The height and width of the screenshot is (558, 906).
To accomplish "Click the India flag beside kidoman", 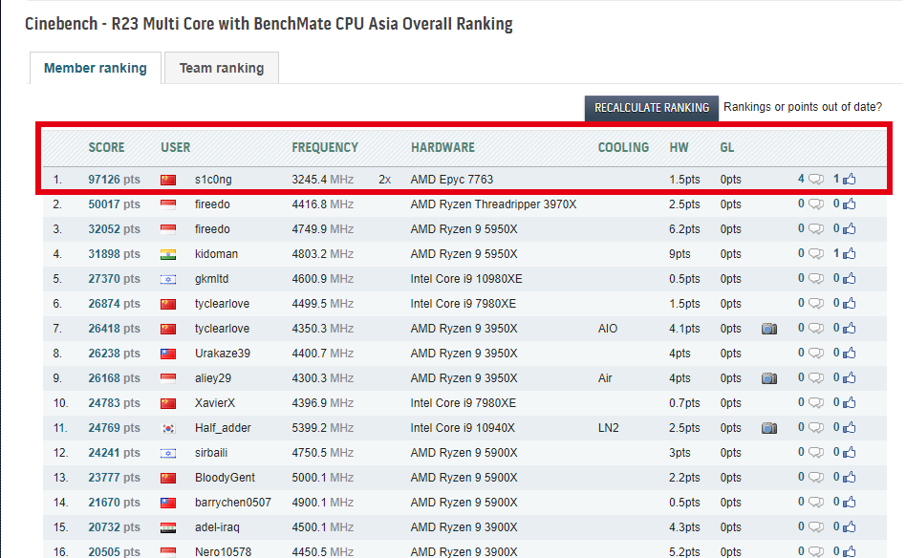I will click(168, 254).
